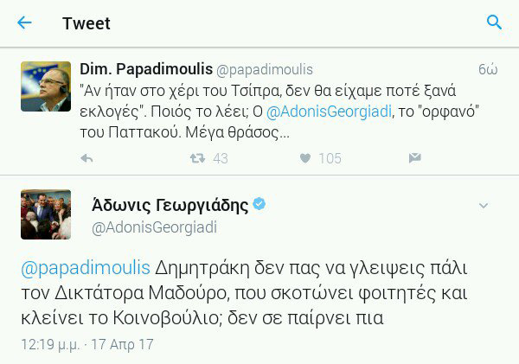Tap the blue verified badge
This screenshot has height=364, width=519.
[259, 205]
